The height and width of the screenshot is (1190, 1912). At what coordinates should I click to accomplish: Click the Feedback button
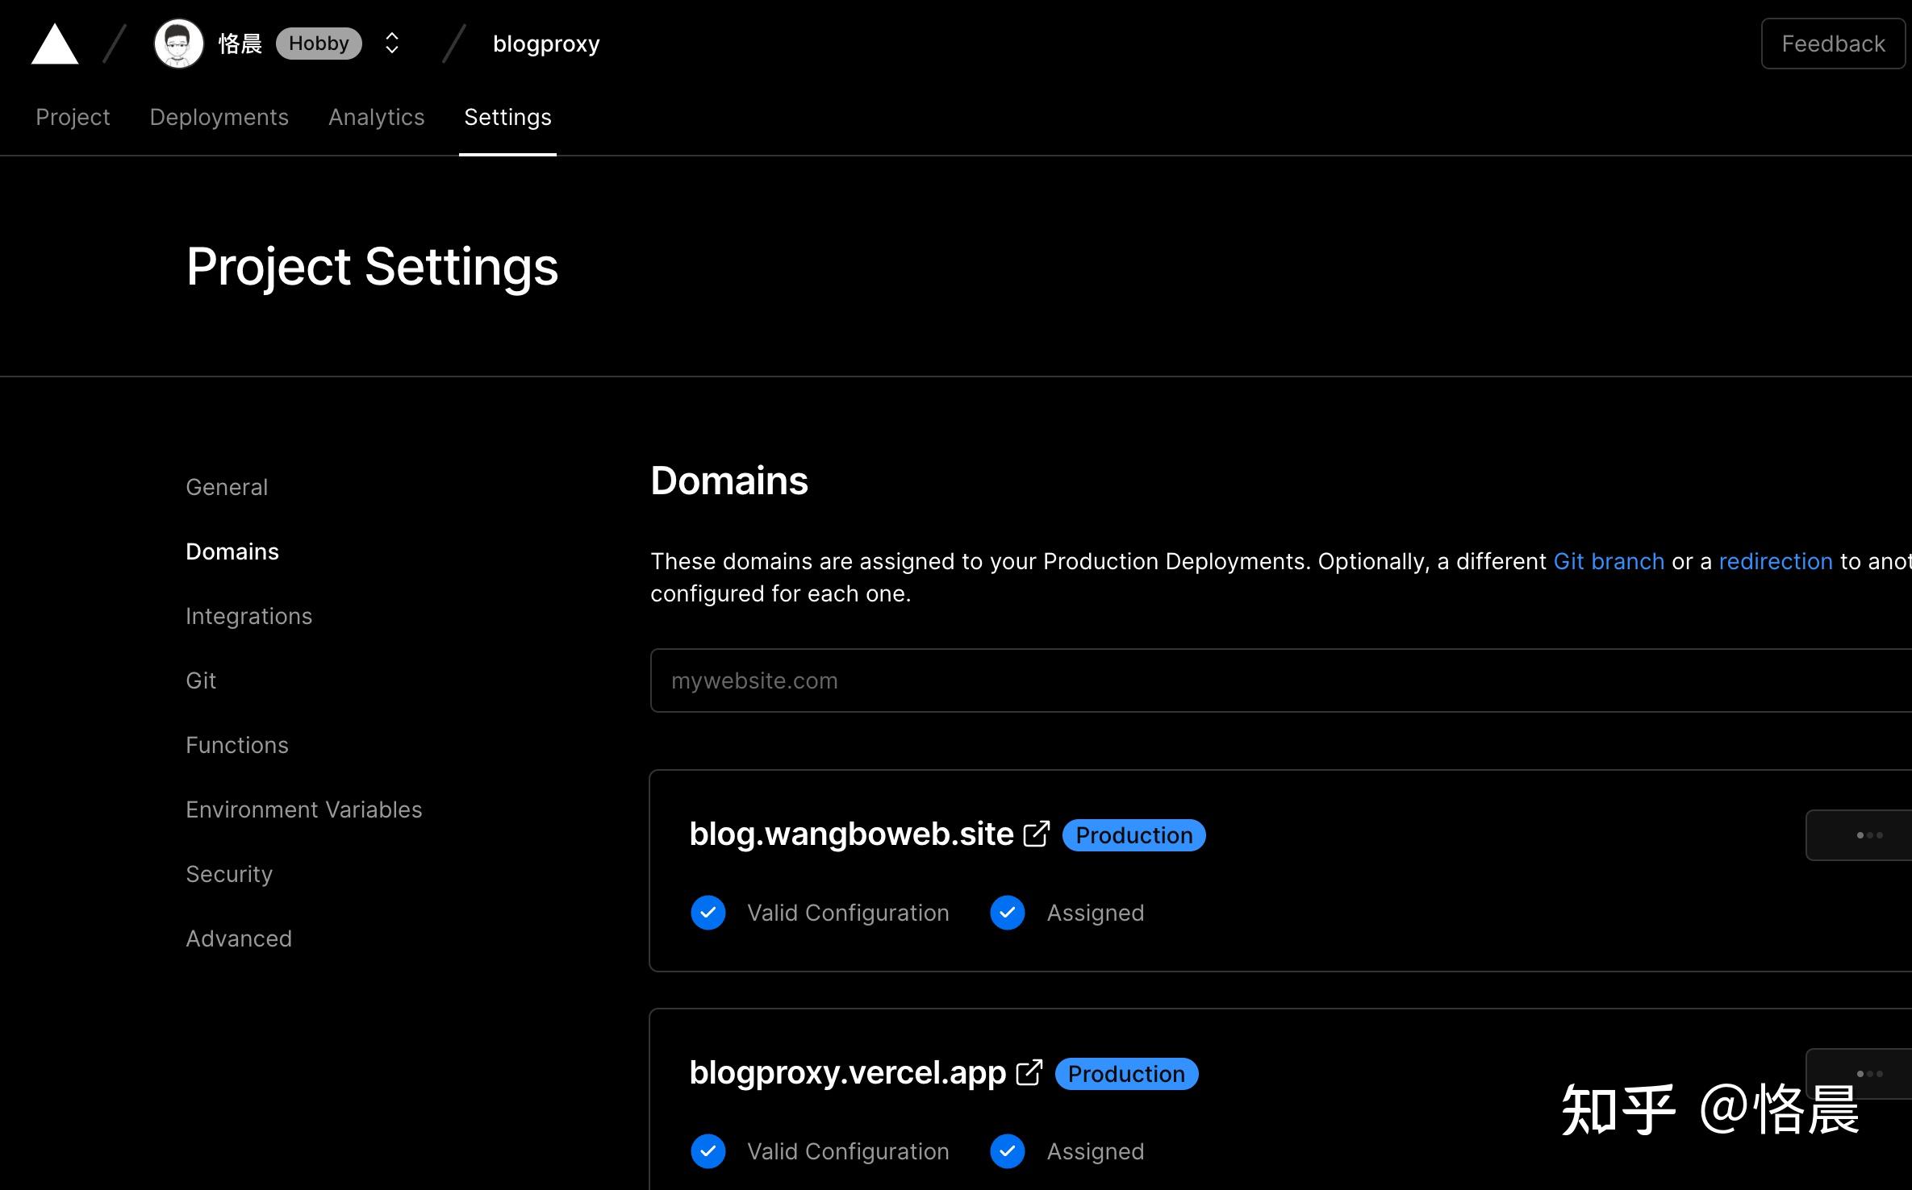pyautogui.click(x=1832, y=44)
